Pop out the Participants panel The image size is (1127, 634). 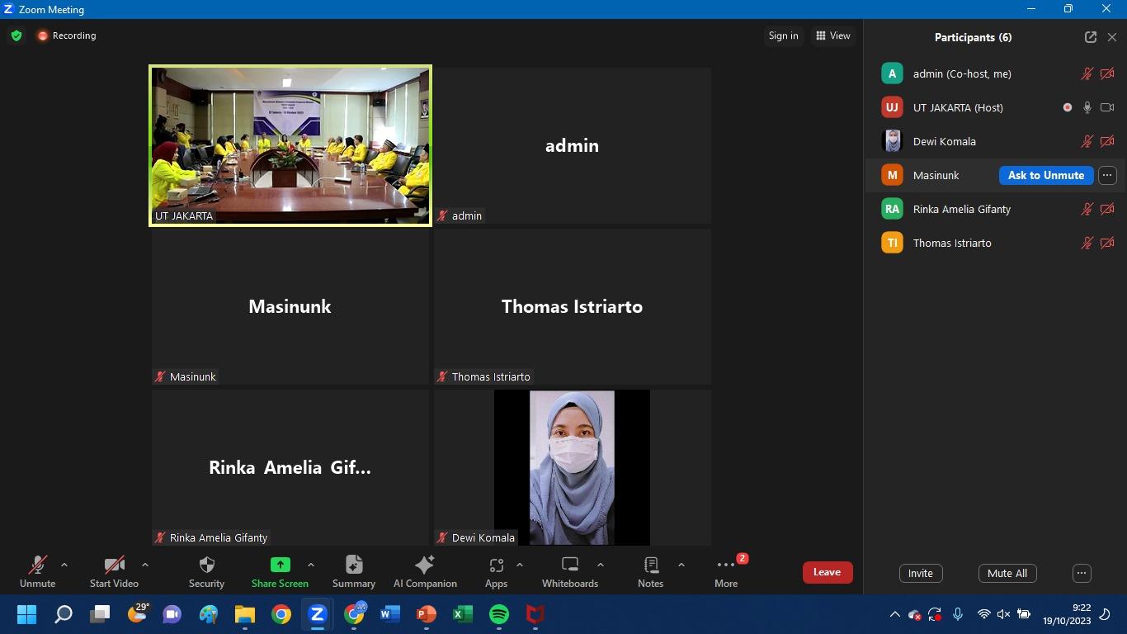[1091, 37]
